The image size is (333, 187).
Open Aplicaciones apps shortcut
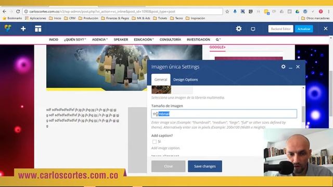[35, 18]
